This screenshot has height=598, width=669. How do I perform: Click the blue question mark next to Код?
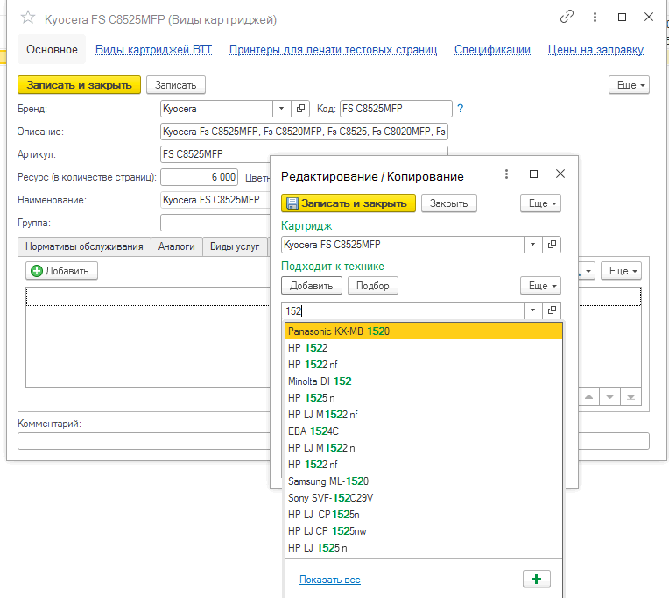click(460, 109)
